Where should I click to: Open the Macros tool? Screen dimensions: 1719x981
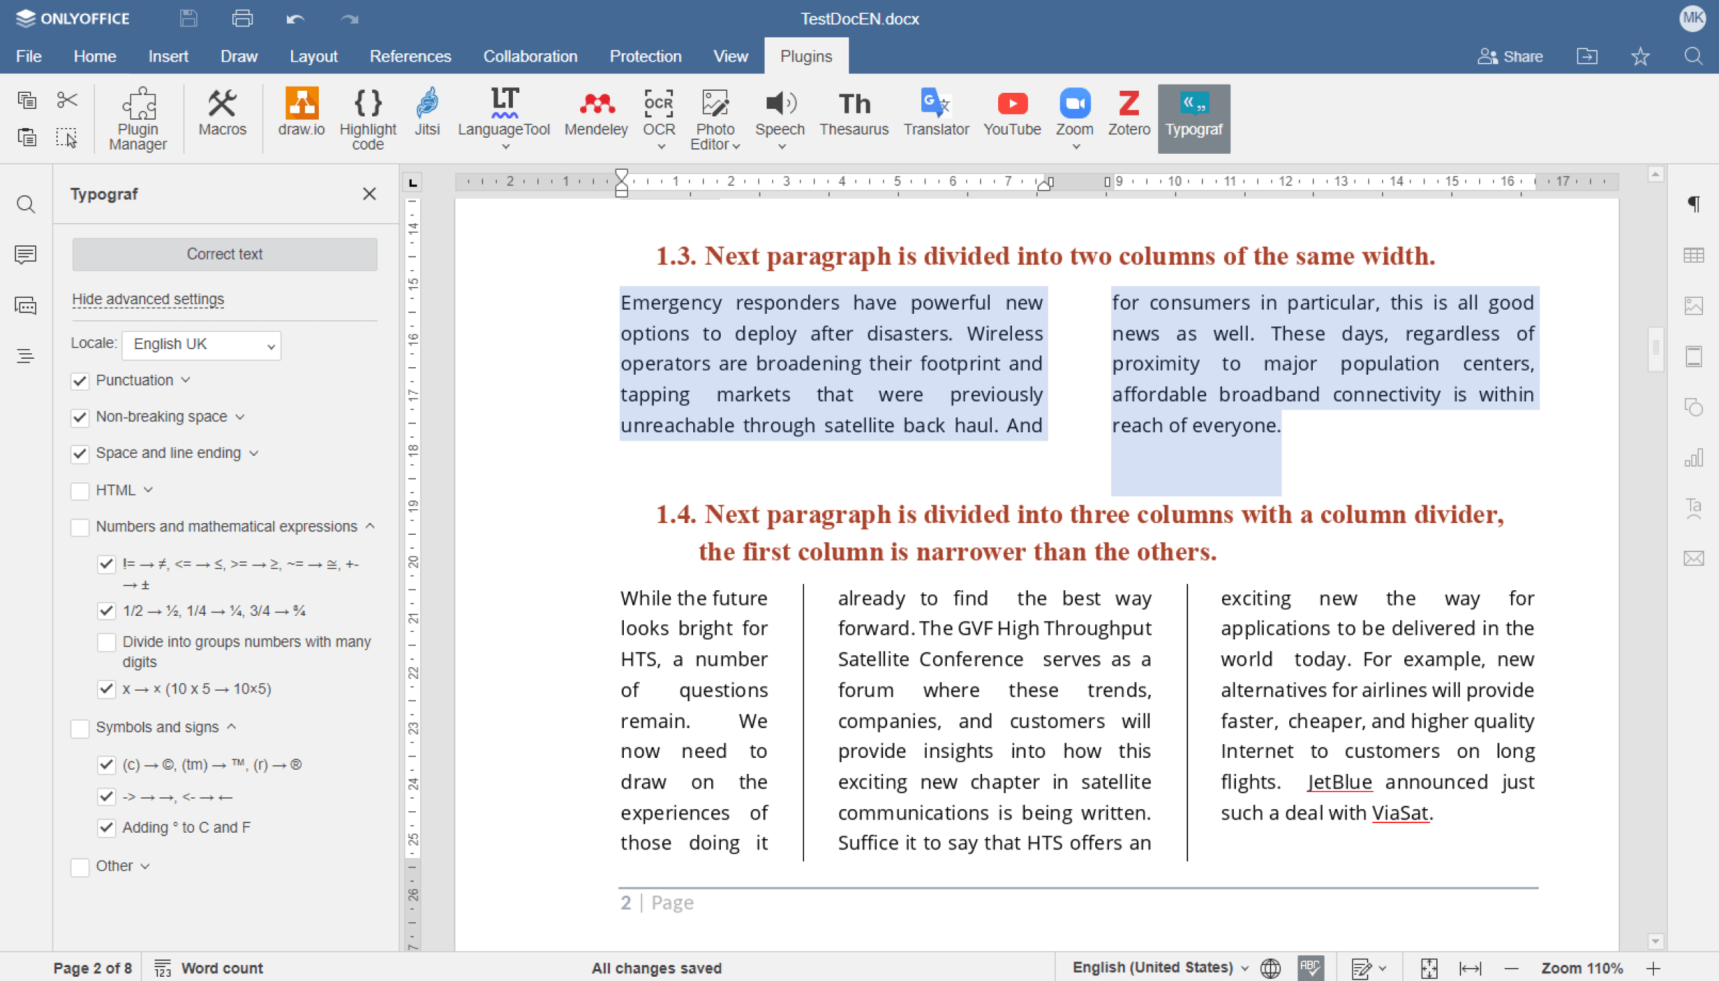(x=222, y=113)
